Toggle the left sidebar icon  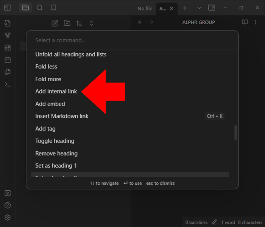pos(8,8)
